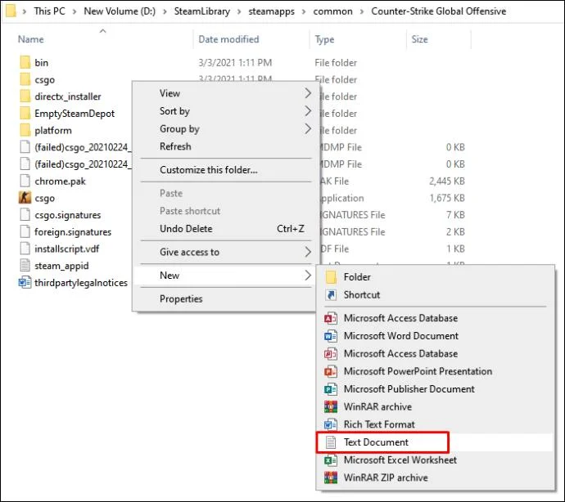565x502 pixels.
Task: Click the WinRAR archive icon
Action: coord(331,406)
